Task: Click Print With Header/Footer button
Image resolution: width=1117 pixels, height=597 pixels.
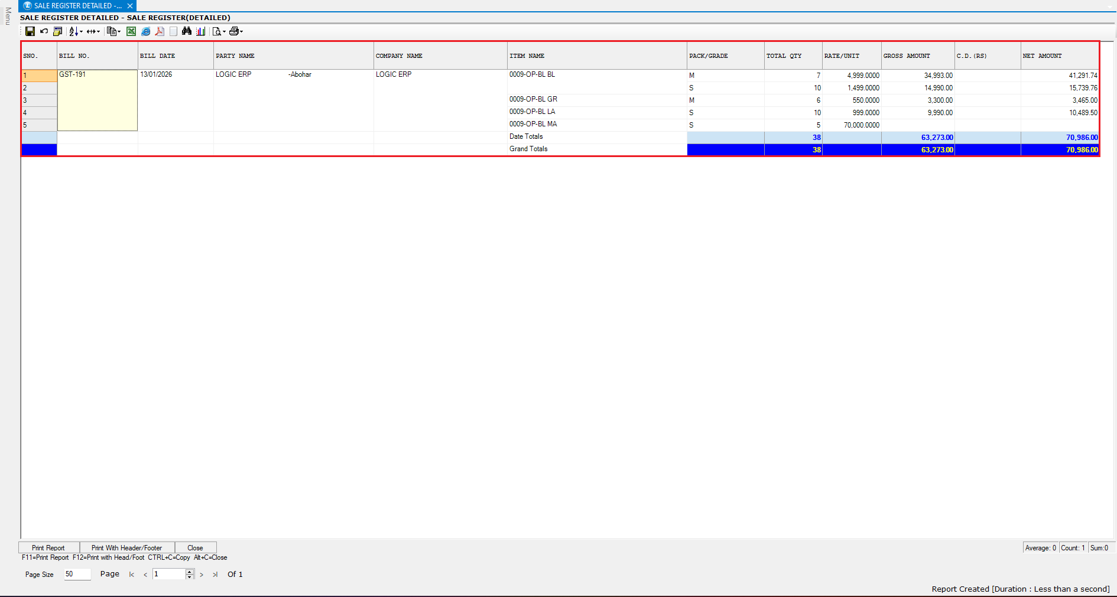Action: click(x=126, y=548)
